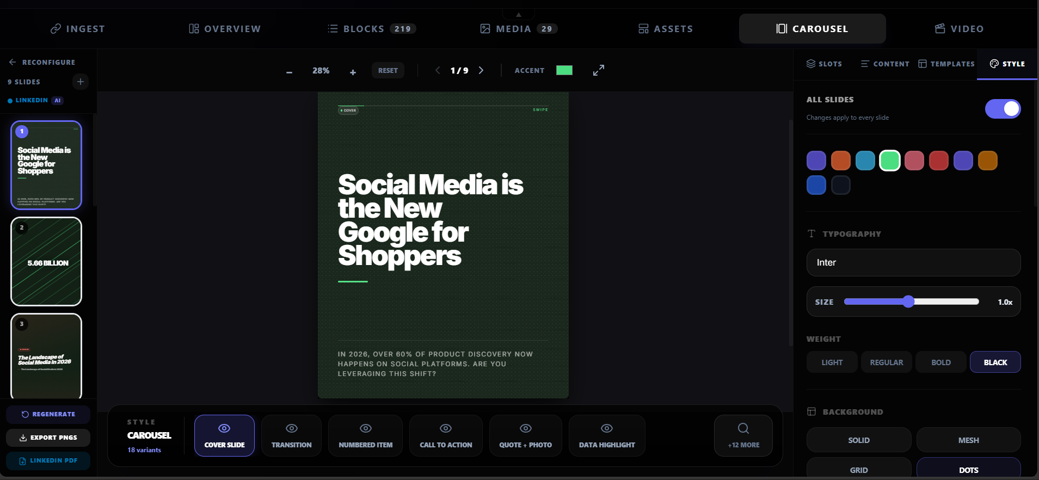Select the Transition style
Viewport: 1039px width, 480px height.
292,435
